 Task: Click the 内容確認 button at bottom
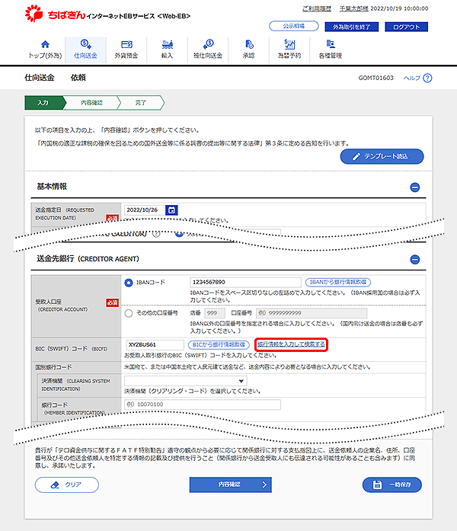point(230,485)
